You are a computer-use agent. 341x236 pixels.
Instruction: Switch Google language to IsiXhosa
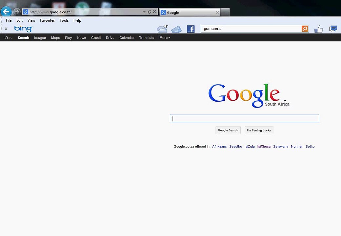tap(264, 147)
